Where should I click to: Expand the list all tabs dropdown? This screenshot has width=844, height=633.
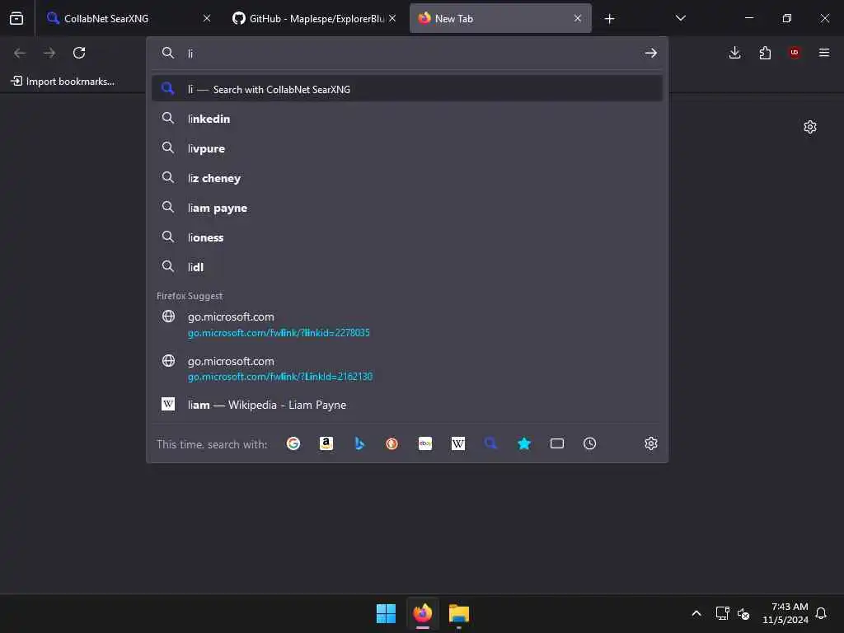680,18
